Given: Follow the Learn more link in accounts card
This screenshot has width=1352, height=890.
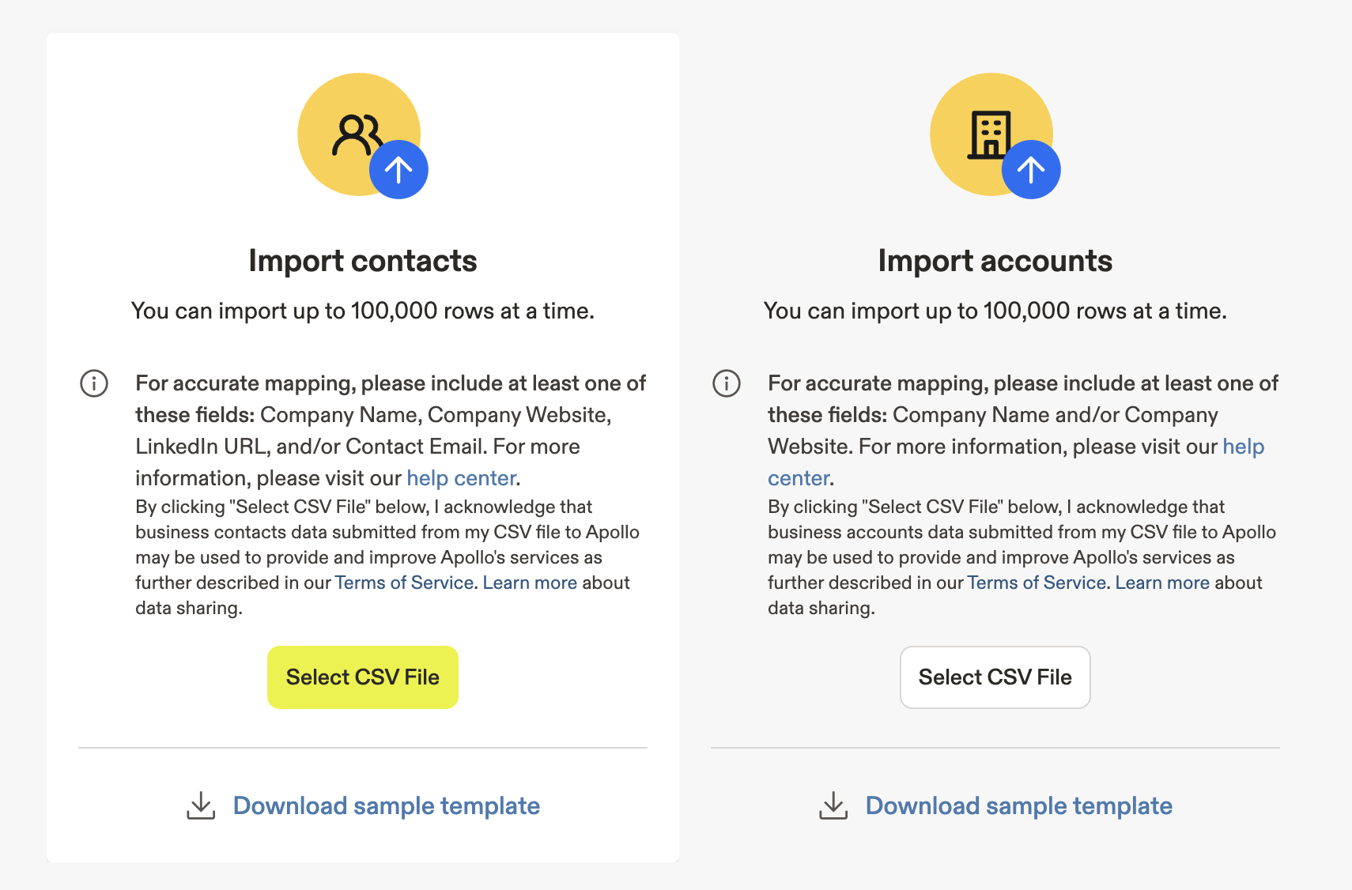Looking at the screenshot, I should 1162,583.
